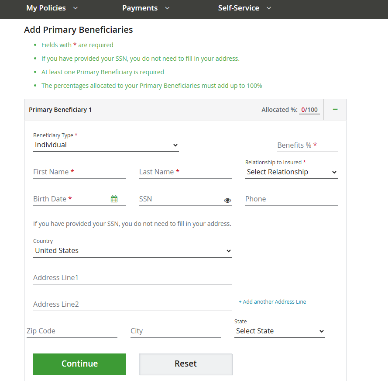Select the Benefits % input field
This screenshot has width=388, height=381.
click(x=307, y=145)
